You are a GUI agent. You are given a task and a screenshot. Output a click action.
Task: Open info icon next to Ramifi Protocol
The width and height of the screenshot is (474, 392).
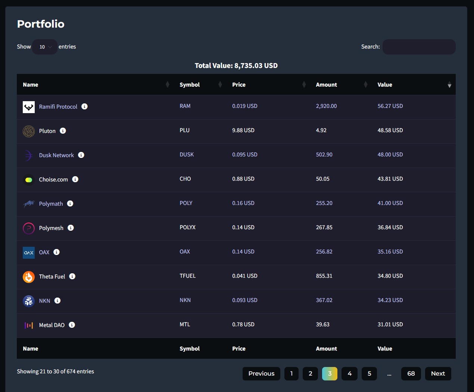pyautogui.click(x=85, y=106)
